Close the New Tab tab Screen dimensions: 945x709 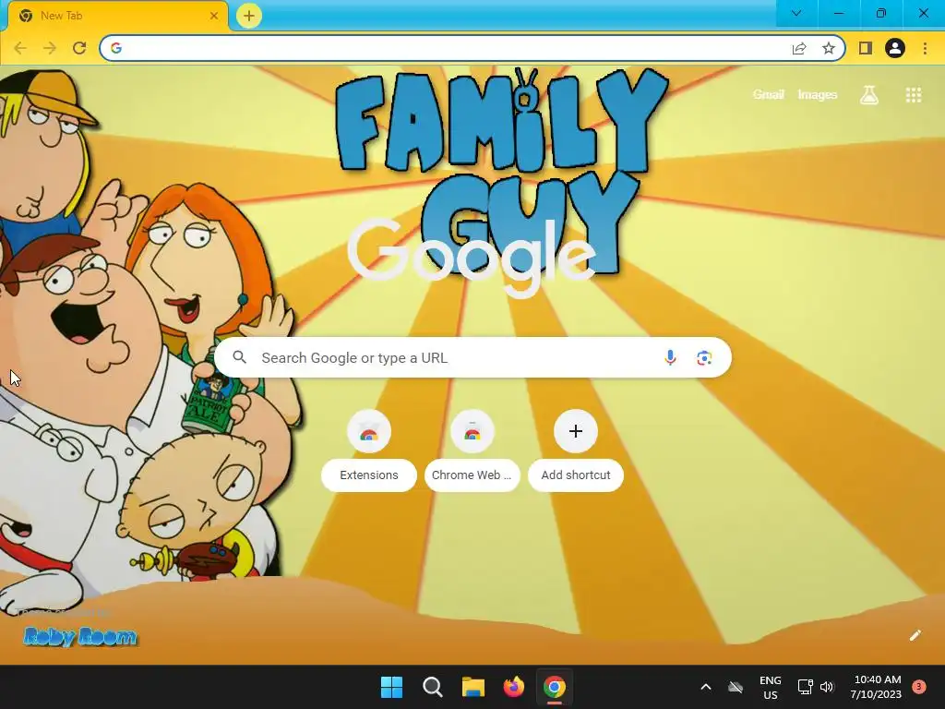(x=214, y=16)
